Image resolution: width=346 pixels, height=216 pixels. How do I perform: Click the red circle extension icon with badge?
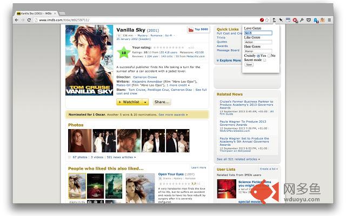tap(295, 21)
